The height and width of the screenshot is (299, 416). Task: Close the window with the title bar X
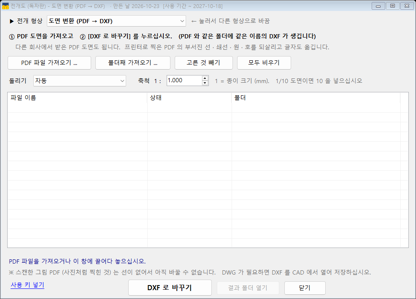407,6
